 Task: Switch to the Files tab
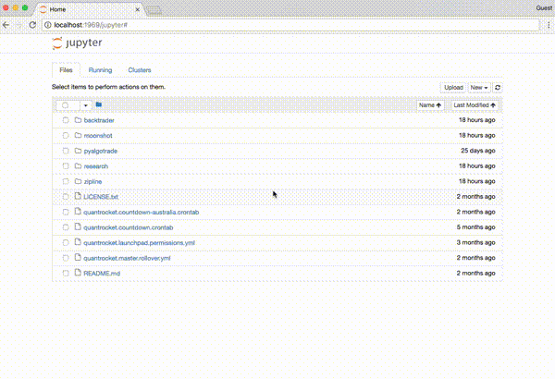pyautogui.click(x=66, y=70)
